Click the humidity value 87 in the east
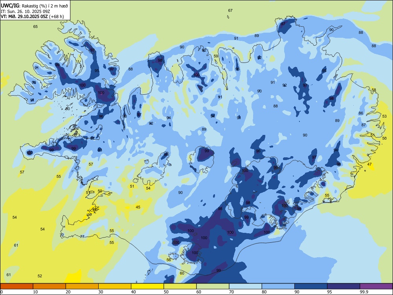The height and width of the screenshot is (295, 393). (x=364, y=125)
